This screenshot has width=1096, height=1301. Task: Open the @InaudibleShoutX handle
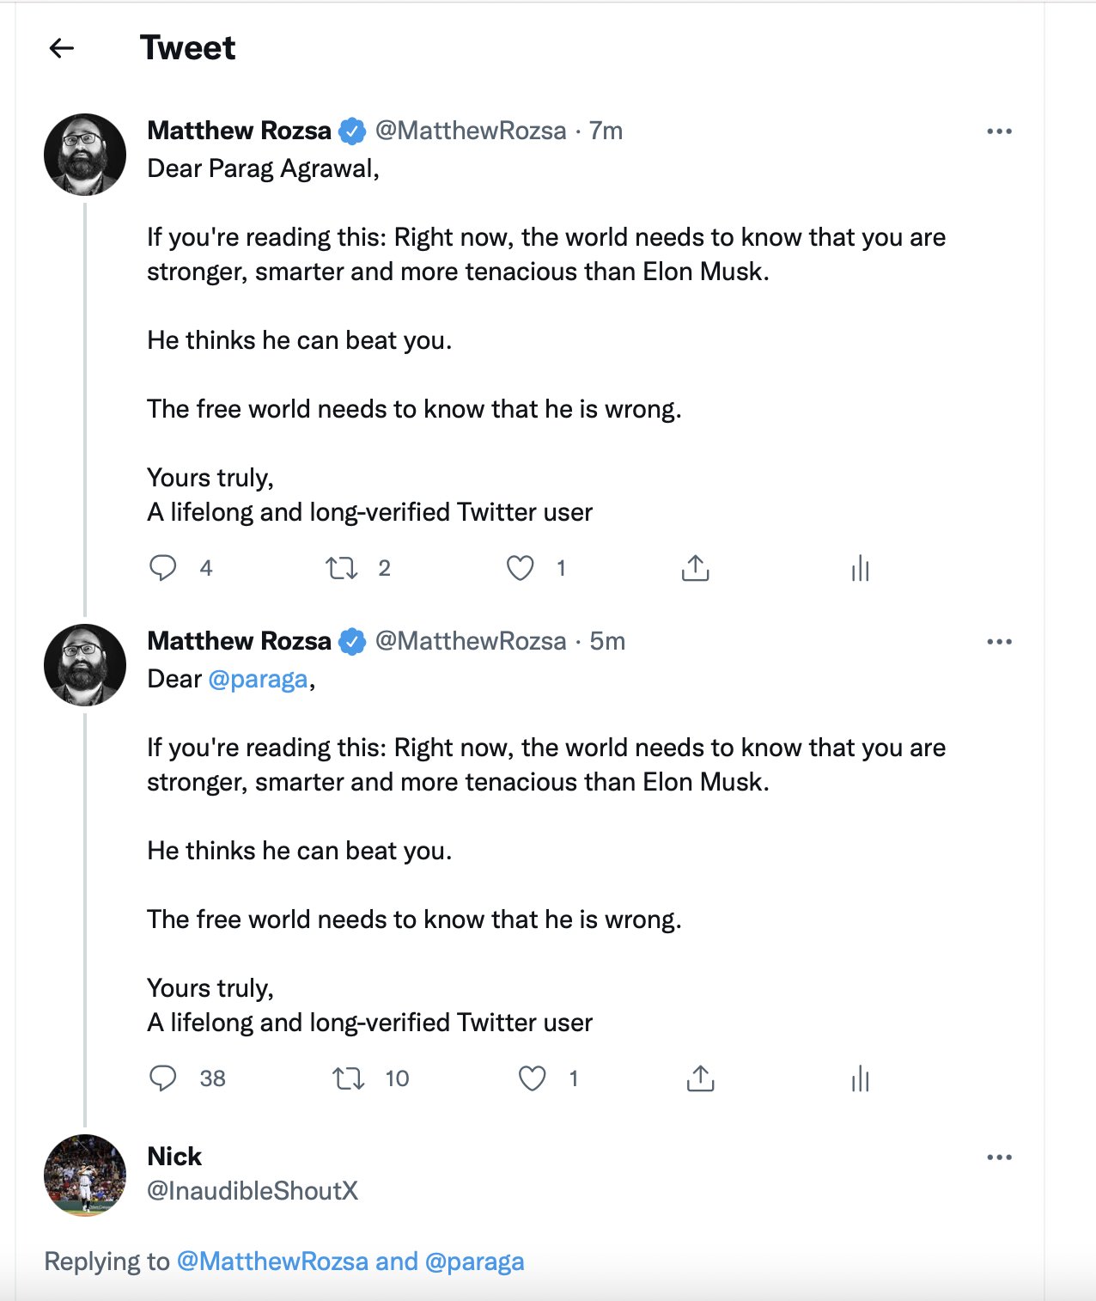tap(253, 1191)
